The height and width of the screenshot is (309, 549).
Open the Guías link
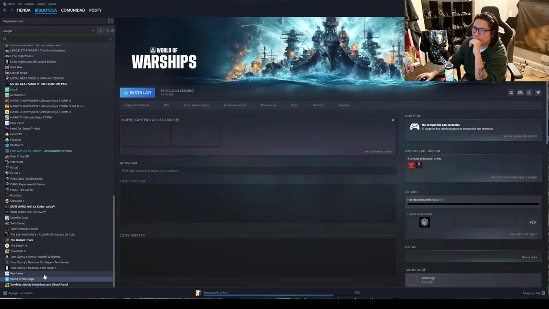(x=294, y=105)
